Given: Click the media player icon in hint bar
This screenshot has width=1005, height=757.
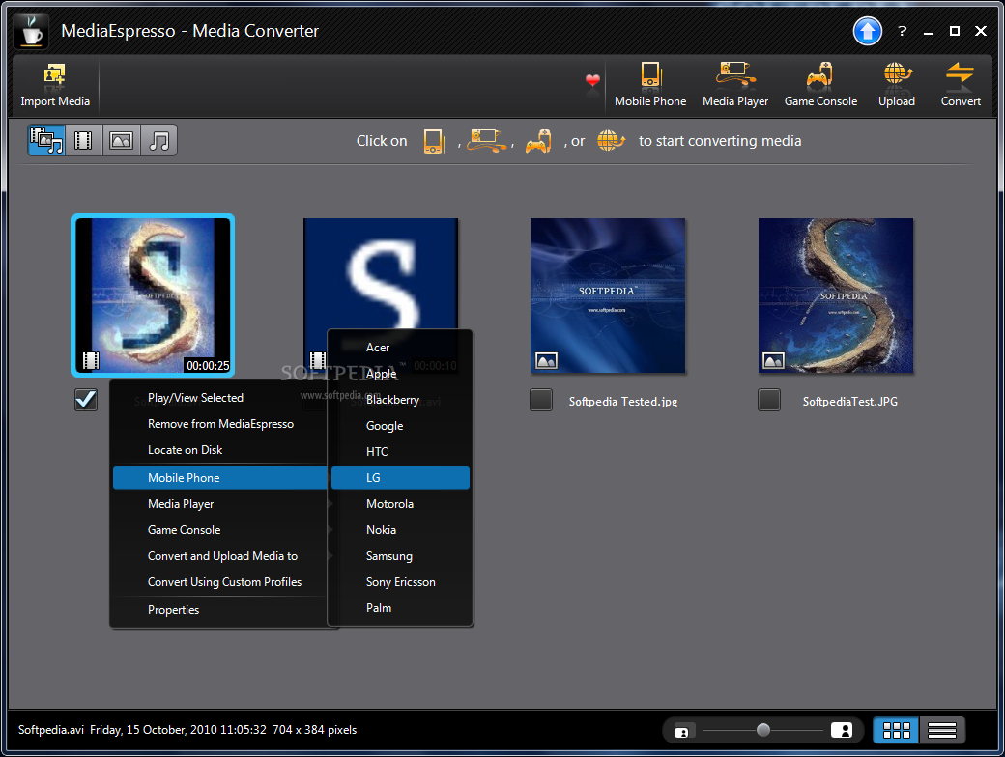Looking at the screenshot, I should coord(487,140).
